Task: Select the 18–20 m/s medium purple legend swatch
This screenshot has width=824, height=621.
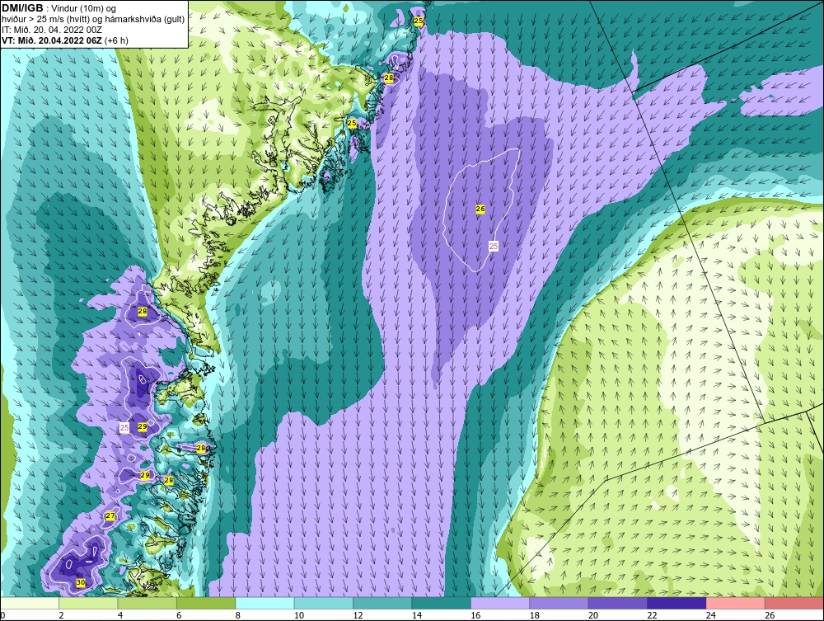Action: (x=559, y=603)
